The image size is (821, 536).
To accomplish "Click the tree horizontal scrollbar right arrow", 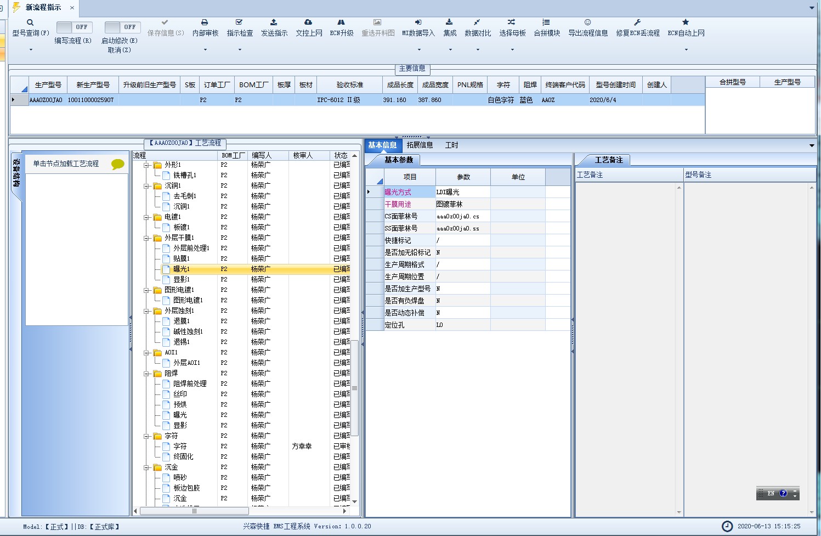I will coord(345,511).
